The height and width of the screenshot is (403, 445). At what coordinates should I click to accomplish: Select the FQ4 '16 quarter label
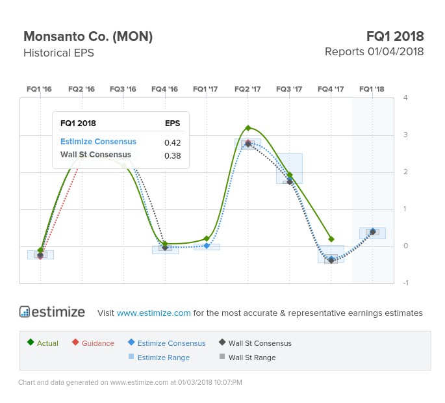[164, 89]
